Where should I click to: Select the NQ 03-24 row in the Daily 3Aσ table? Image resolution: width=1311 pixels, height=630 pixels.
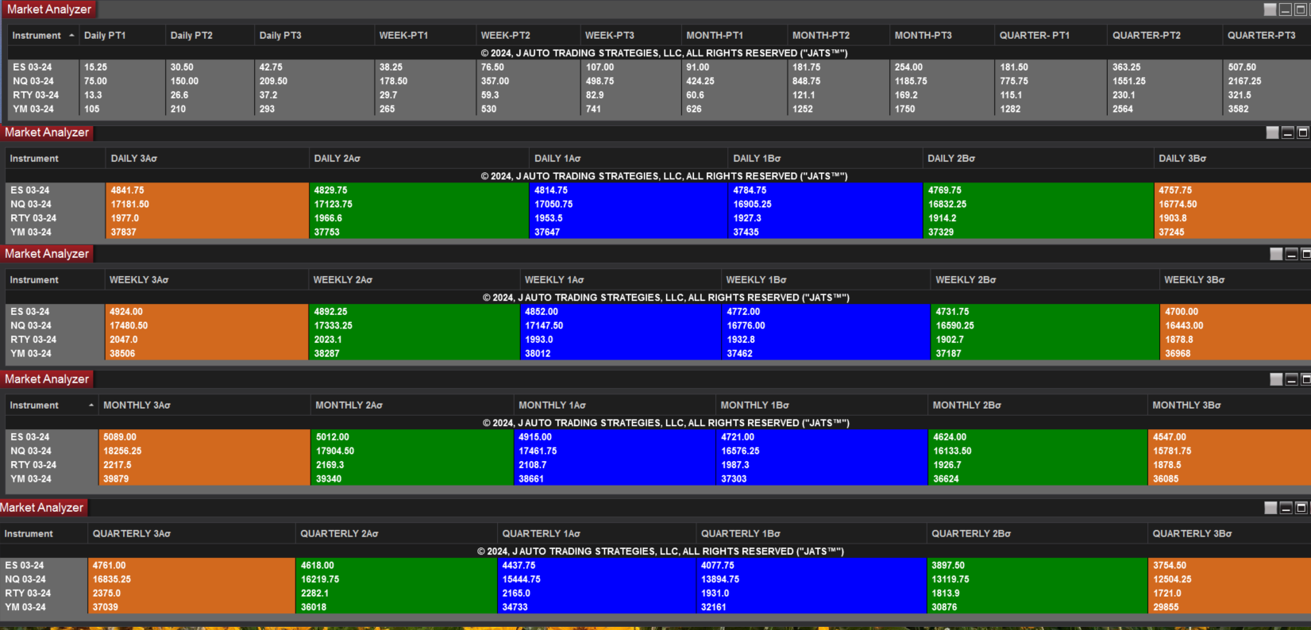click(x=658, y=205)
